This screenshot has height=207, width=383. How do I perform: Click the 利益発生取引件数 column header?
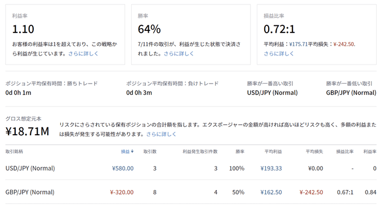[200, 151]
